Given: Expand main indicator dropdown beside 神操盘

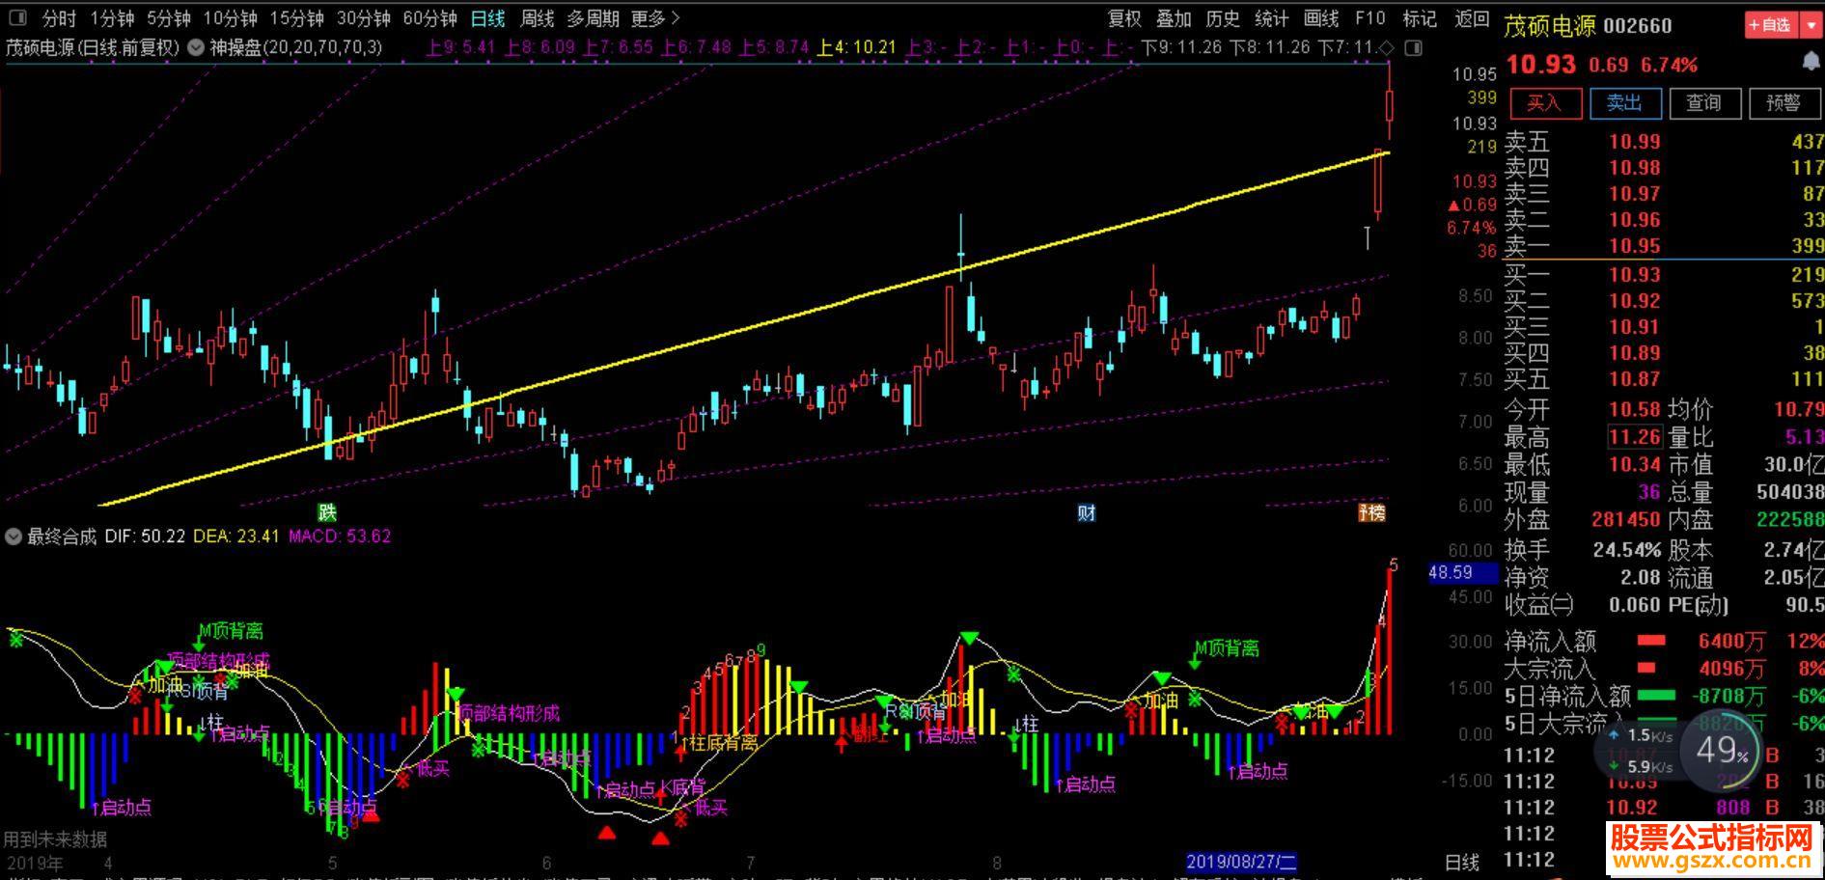Looking at the screenshot, I should pyautogui.click(x=196, y=47).
